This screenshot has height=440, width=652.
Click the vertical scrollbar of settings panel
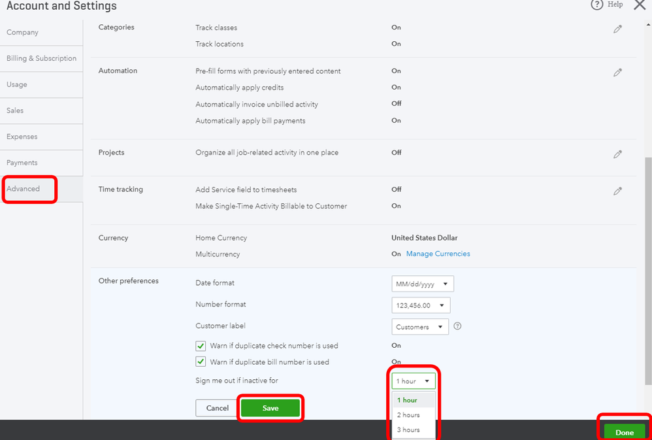[x=648, y=271]
